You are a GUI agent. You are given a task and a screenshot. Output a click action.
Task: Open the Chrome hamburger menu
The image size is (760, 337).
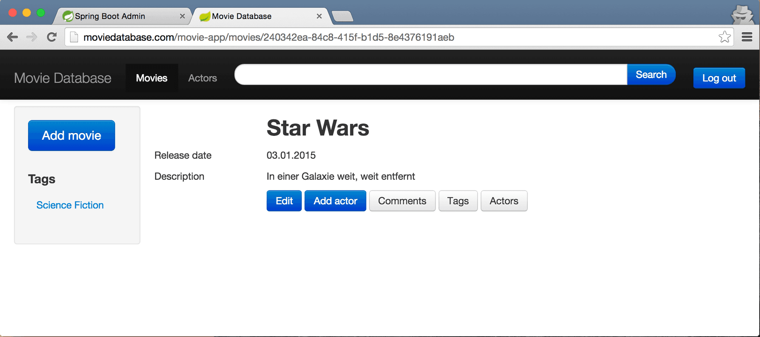click(x=747, y=37)
